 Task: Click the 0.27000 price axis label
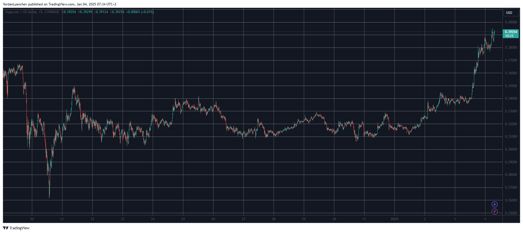(x=511, y=187)
